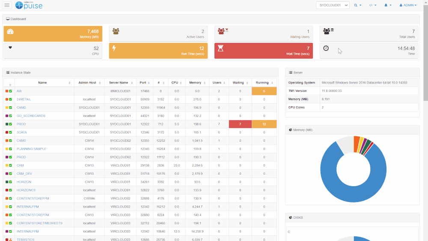Toggle the green checkbox for AW instance

[11, 91]
